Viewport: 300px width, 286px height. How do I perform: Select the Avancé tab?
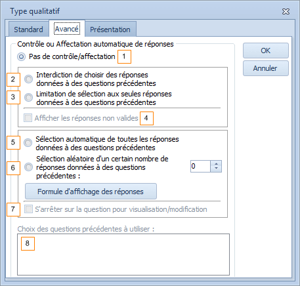tap(67, 29)
